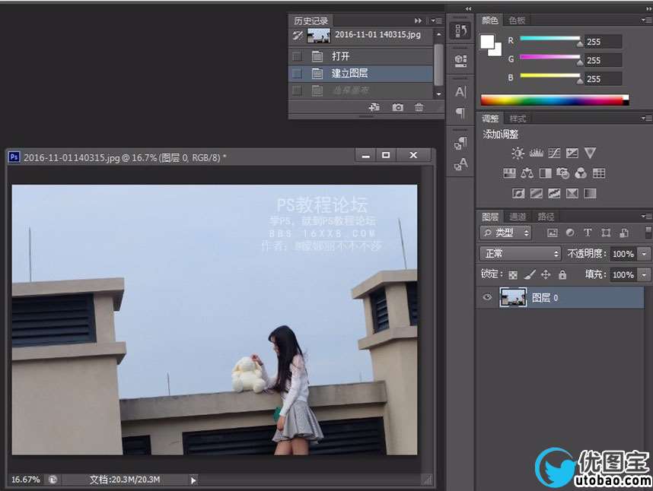
Task: Add Vibrance adjustment
Action: tap(590, 153)
